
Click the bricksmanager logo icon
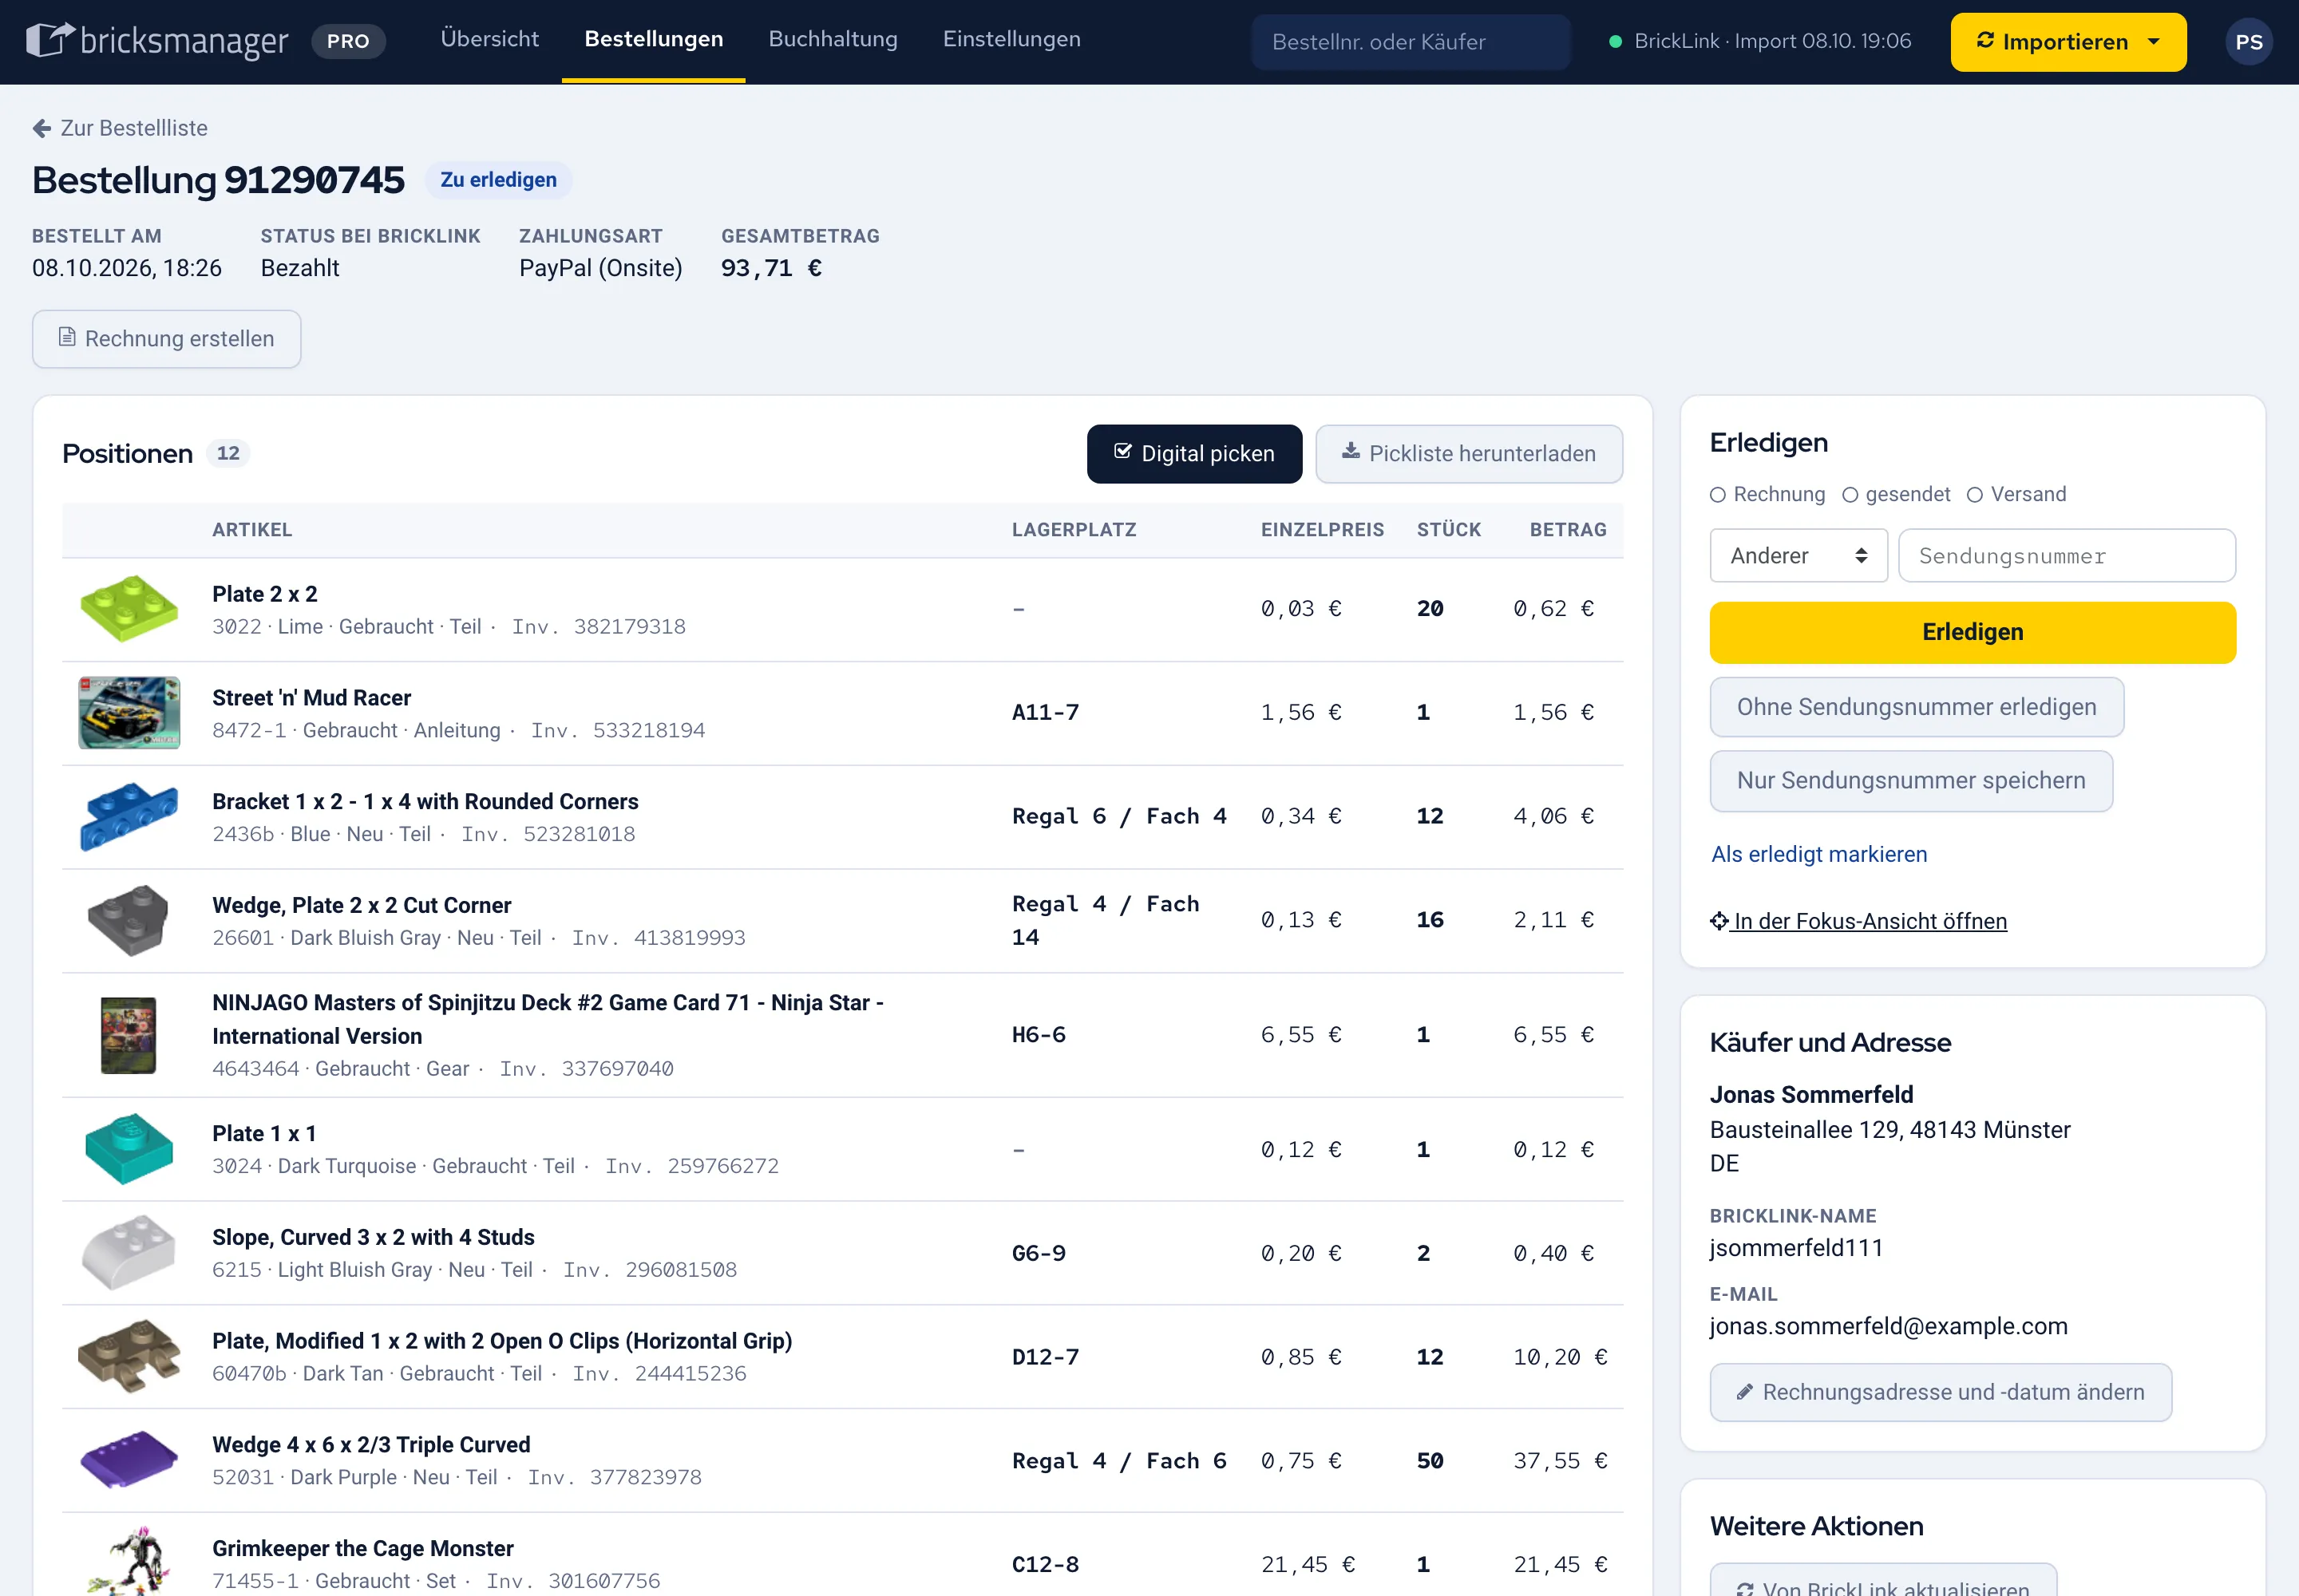[x=50, y=40]
